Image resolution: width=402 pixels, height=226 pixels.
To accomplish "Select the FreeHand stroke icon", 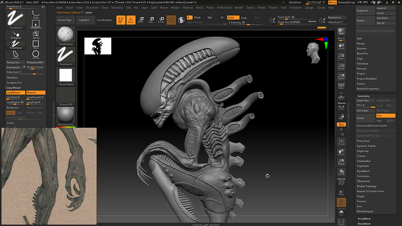I will (x=16, y=20).
